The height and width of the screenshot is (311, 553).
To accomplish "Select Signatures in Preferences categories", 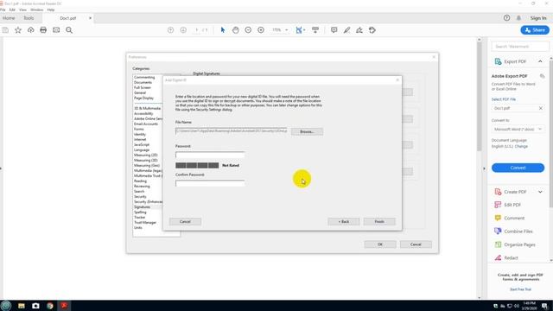I will coord(142,207).
